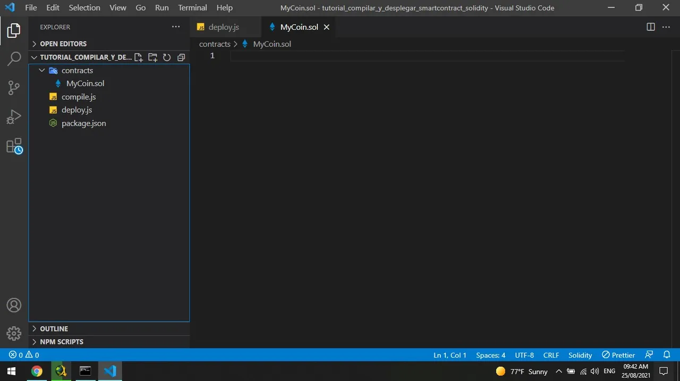Launch Chrome from the taskbar
This screenshot has width=680, height=381.
point(37,371)
